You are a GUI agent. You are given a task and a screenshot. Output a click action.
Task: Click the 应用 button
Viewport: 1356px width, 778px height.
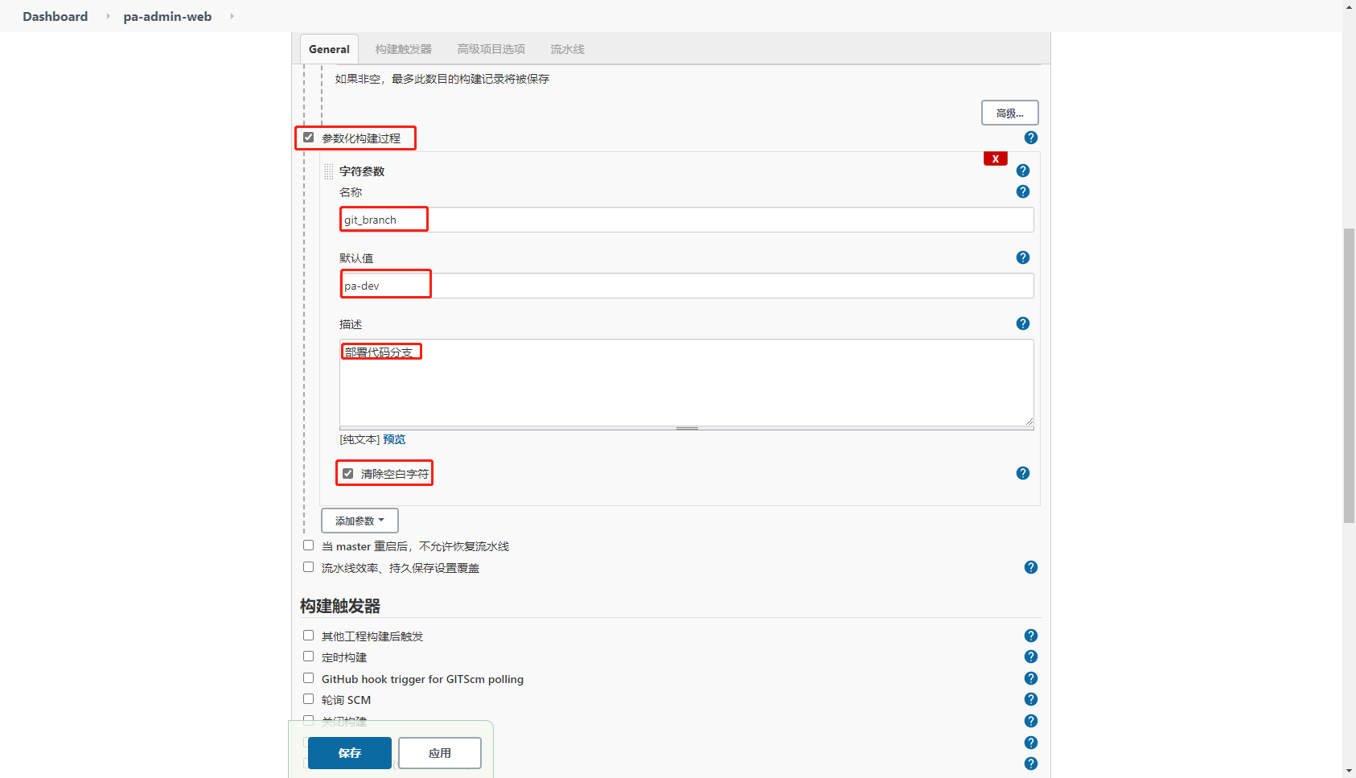point(440,753)
